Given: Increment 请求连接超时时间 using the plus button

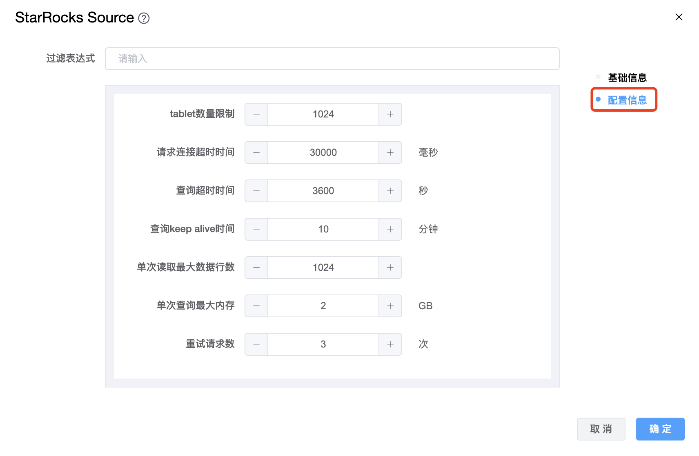Looking at the screenshot, I should 390,153.
